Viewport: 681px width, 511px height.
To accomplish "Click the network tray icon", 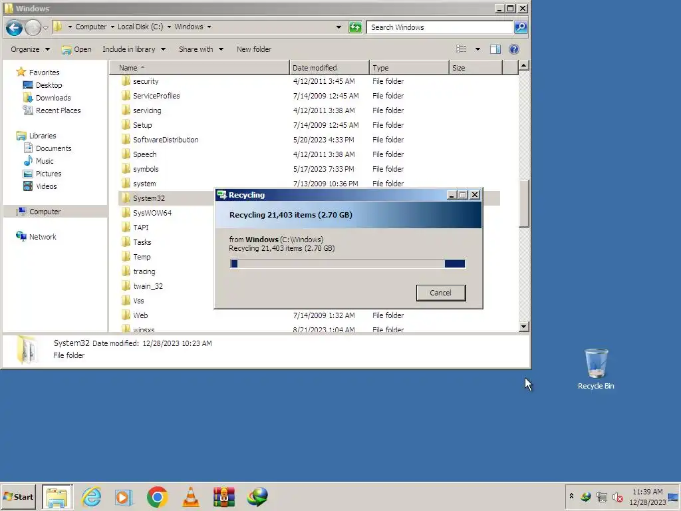I will point(601,496).
